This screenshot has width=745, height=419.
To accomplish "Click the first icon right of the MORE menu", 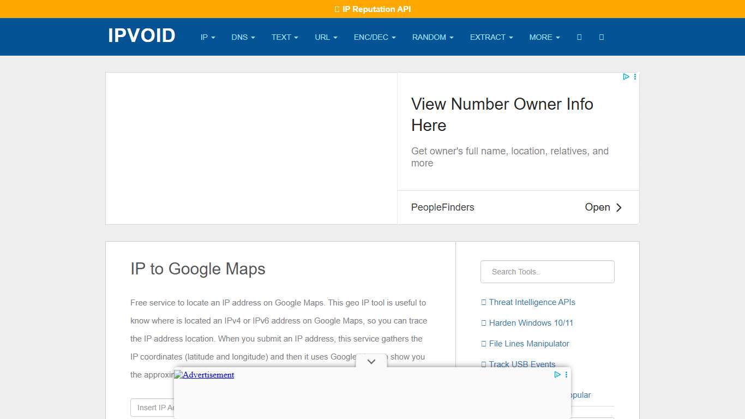I will [579, 37].
